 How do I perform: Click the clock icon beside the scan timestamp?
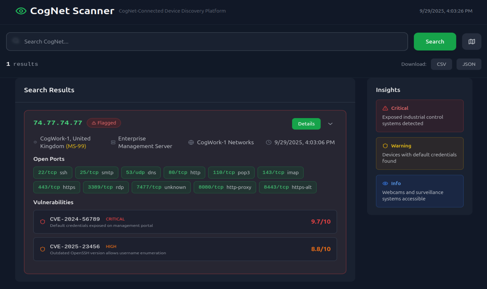[268, 142]
